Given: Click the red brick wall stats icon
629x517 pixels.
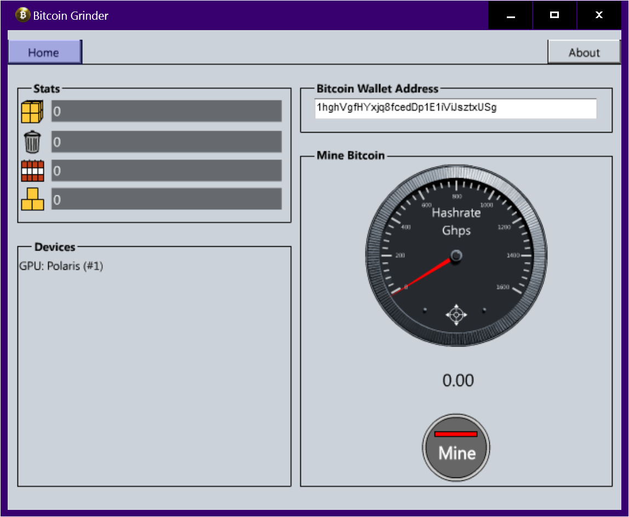Looking at the screenshot, I should pyautogui.click(x=32, y=171).
